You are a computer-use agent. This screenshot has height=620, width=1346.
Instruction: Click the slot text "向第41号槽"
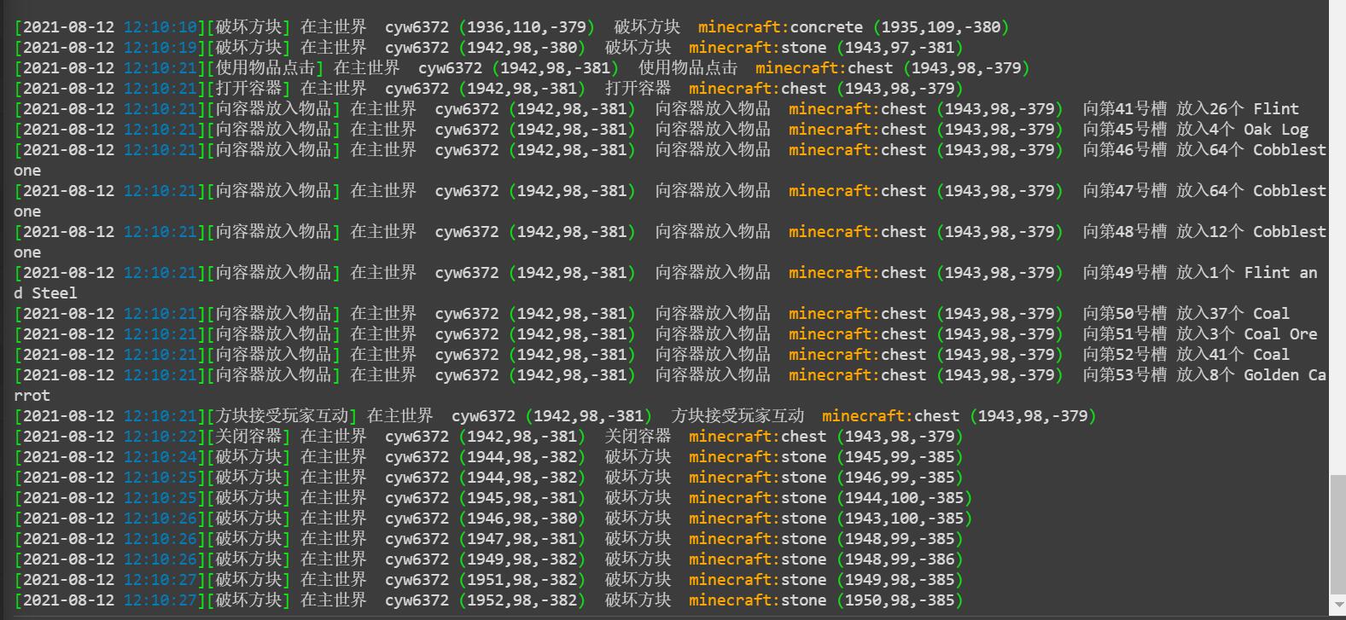(x=1124, y=109)
